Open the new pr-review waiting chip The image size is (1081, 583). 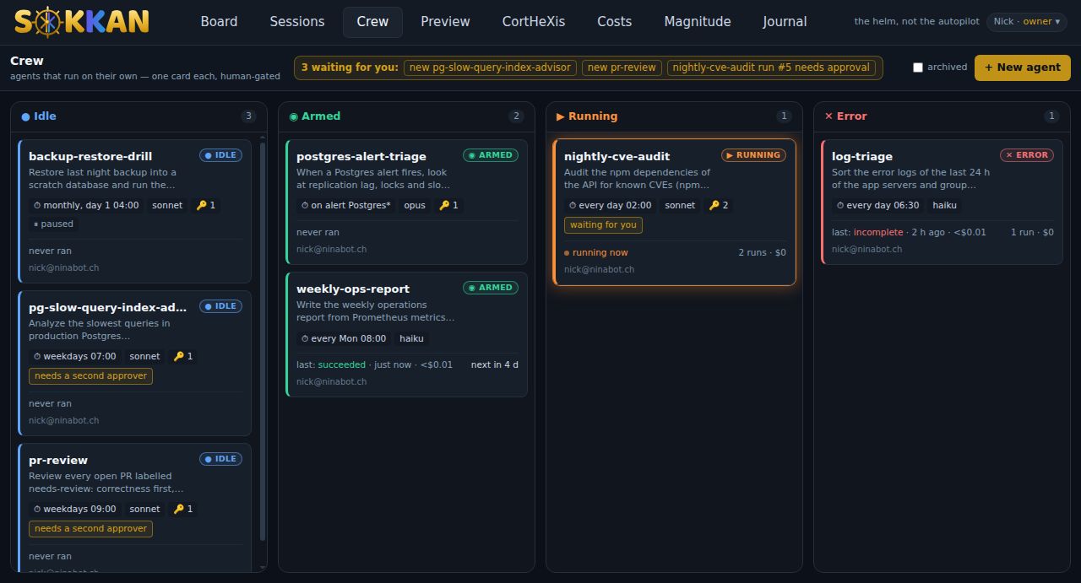tap(622, 67)
